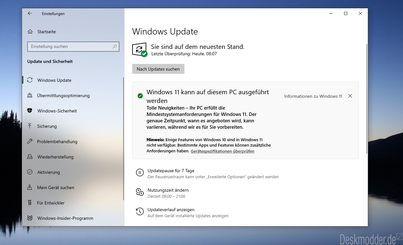The image size is (403, 245).
Task: Open Mein Gerät suchen page
Action: coord(73,188)
